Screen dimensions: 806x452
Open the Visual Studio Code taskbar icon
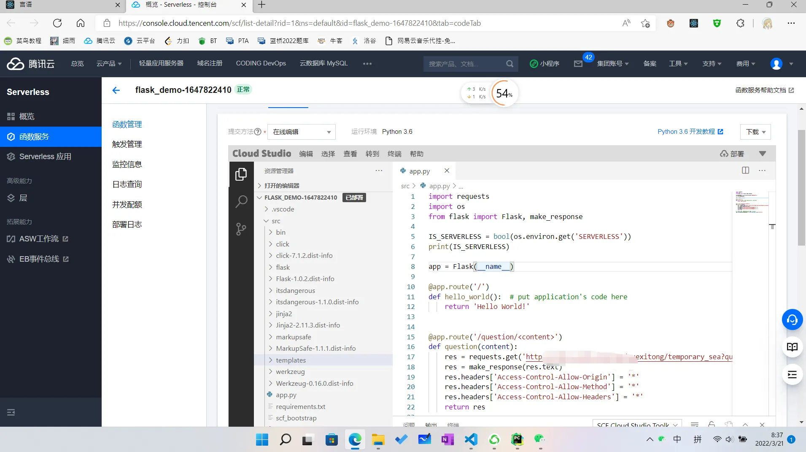point(471,439)
